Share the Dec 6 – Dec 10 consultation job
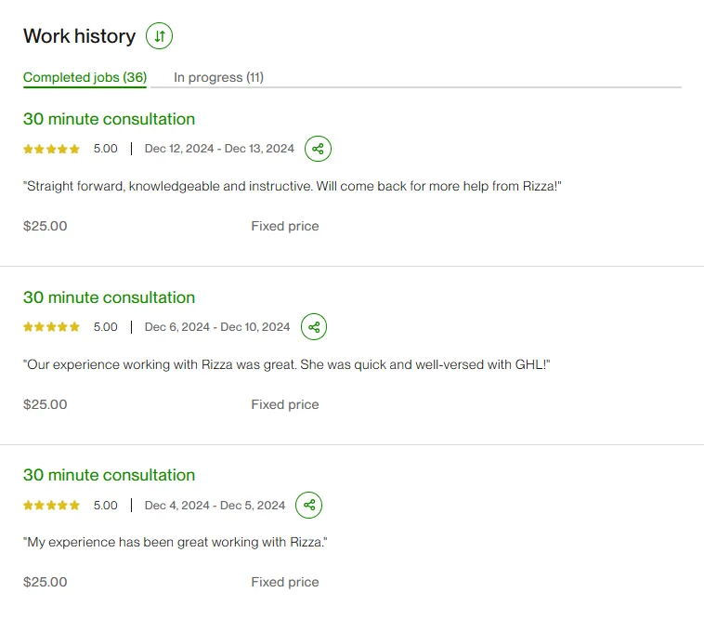The height and width of the screenshot is (619, 704). [x=314, y=327]
